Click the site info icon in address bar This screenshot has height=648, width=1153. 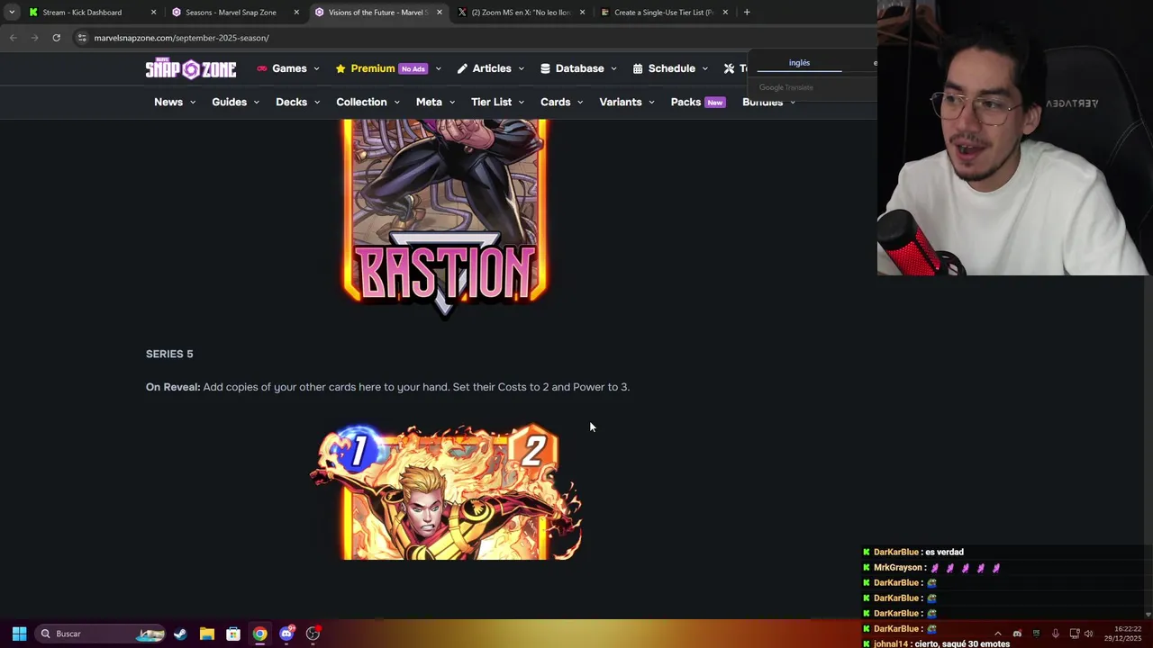coord(82,38)
